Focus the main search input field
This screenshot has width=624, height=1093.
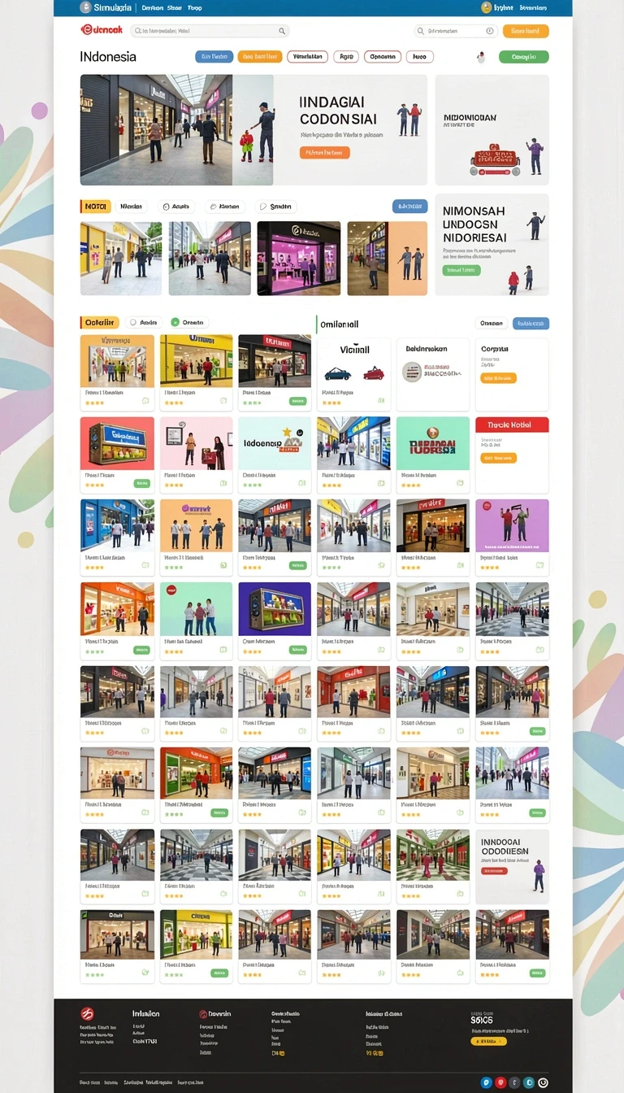click(x=210, y=31)
